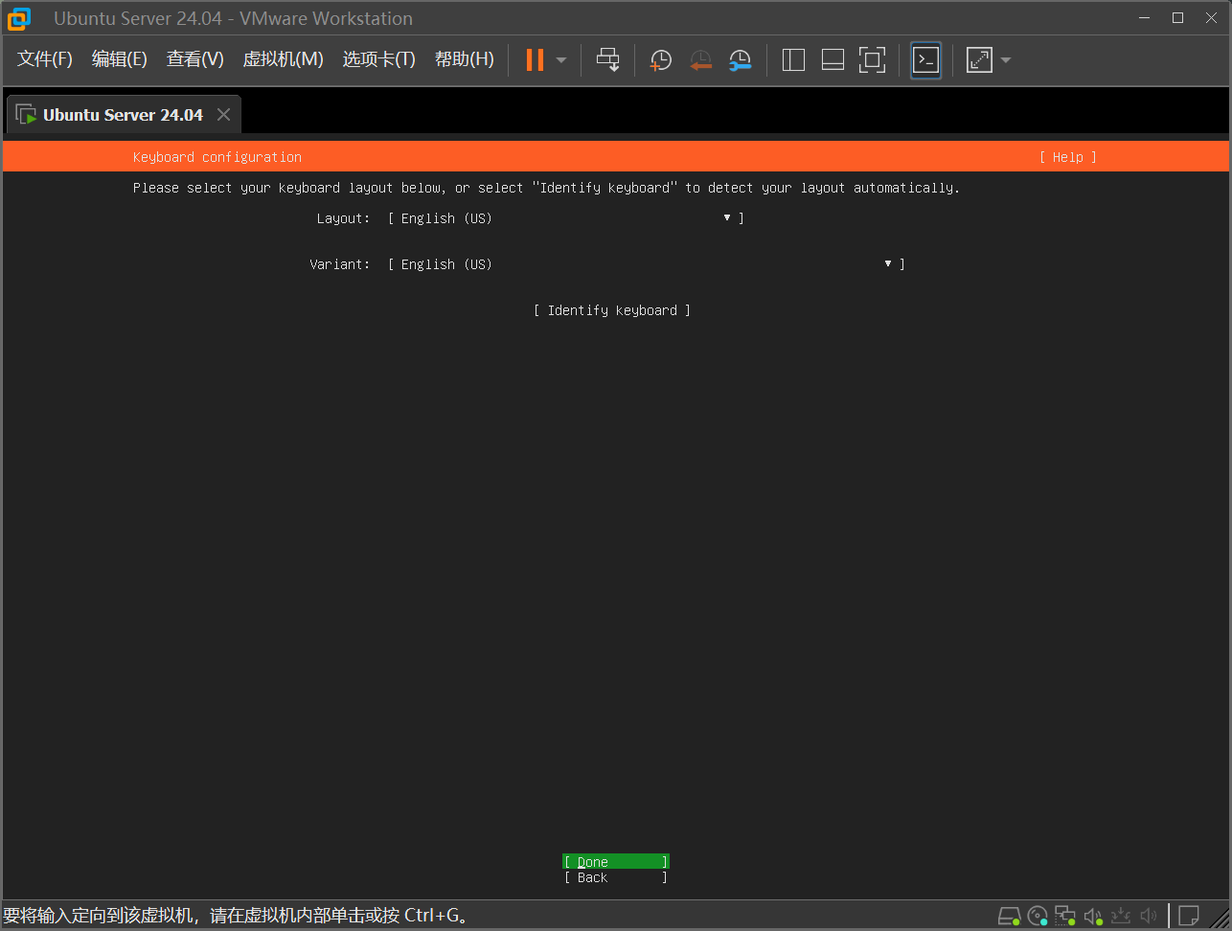Close the Ubuntu Server 24.04 tab

[x=223, y=115]
